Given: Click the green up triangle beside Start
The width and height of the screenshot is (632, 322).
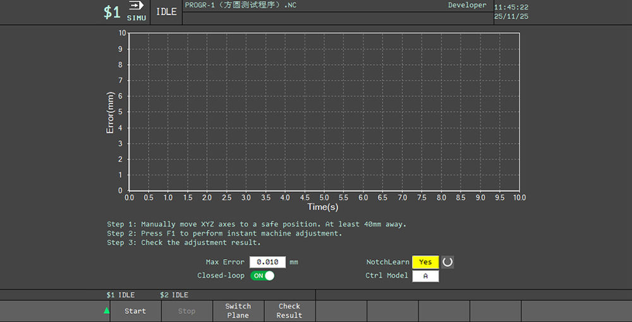Looking at the screenshot, I should point(106,311).
